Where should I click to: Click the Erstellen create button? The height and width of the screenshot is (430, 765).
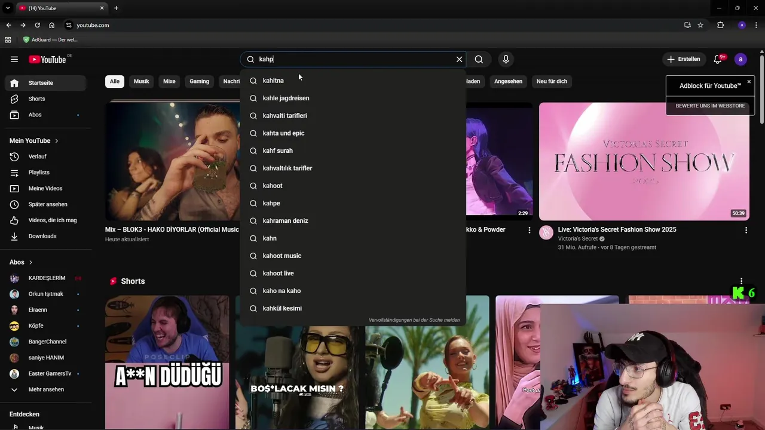[684, 59]
